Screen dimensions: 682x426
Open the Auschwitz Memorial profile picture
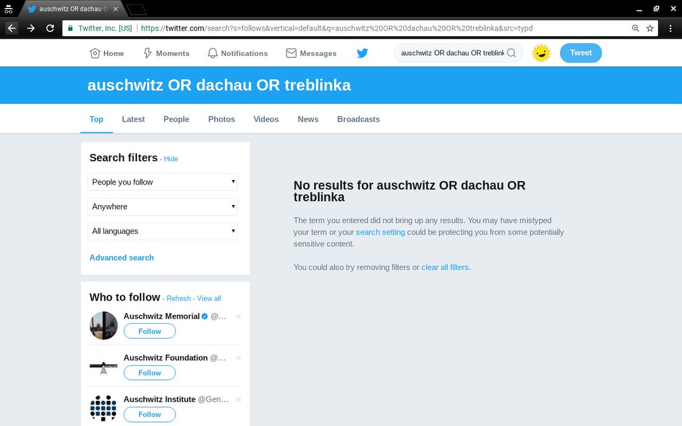click(x=103, y=325)
